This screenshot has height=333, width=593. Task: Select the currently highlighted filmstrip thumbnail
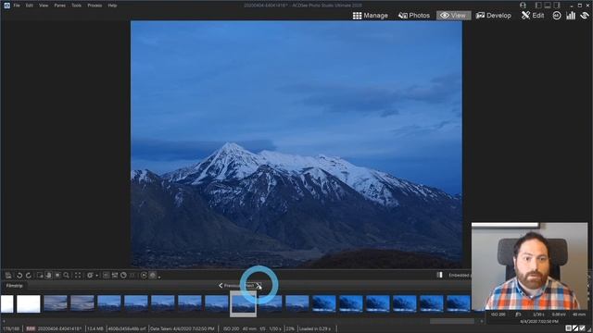tap(243, 303)
